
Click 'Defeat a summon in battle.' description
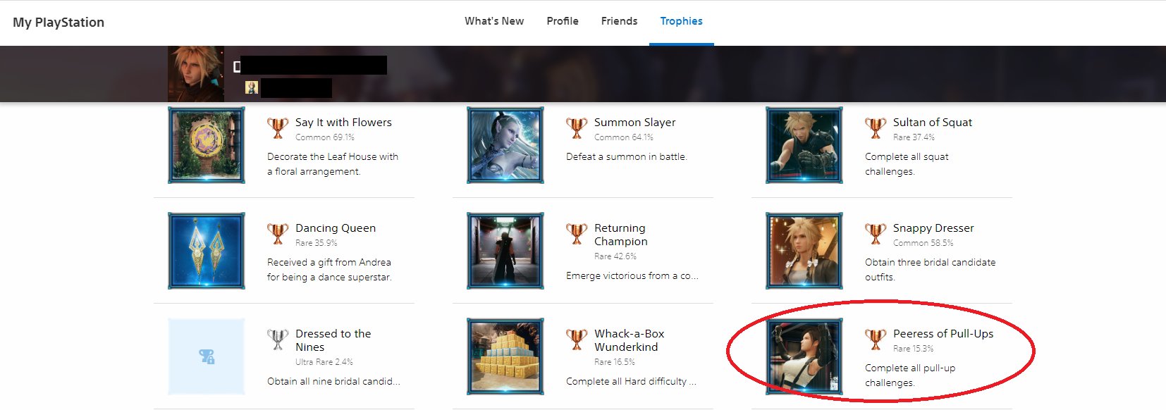click(627, 156)
